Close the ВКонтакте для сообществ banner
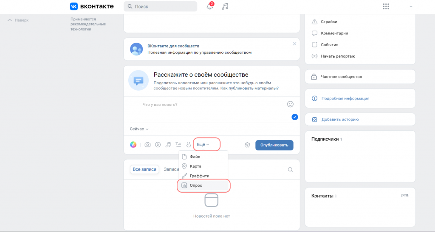The image size is (435, 232). [x=294, y=44]
